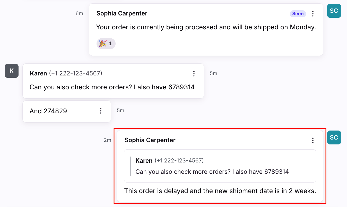
Task: Open the quoted Karen message in the reply
Action: click(220, 166)
